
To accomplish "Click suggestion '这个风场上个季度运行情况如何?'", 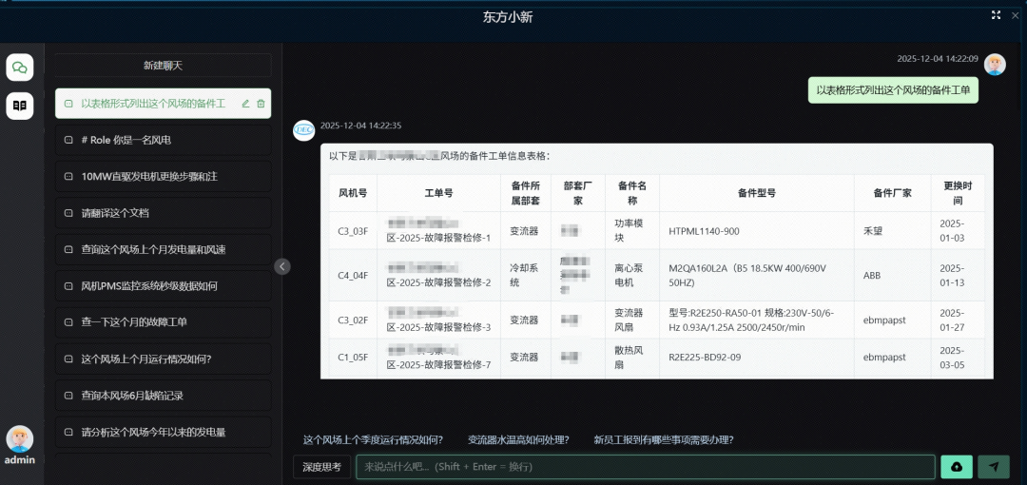I will pyautogui.click(x=373, y=439).
